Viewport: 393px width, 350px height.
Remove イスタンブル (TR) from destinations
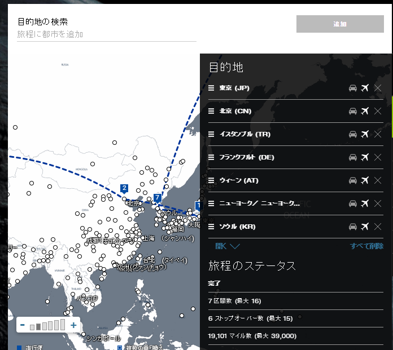[x=378, y=134]
